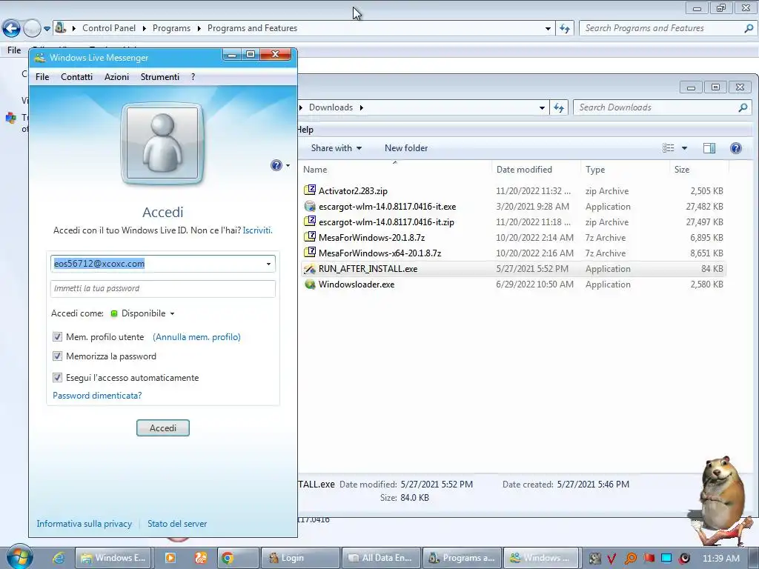Image resolution: width=759 pixels, height=569 pixels.
Task: Click Control Panel back arrow button
Action: (x=11, y=29)
